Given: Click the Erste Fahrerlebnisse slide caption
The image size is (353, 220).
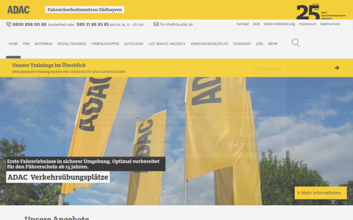Looking at the screenshot, I should (x=85, y=164).
